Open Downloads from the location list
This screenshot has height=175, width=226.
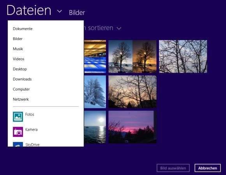point(22,79)
